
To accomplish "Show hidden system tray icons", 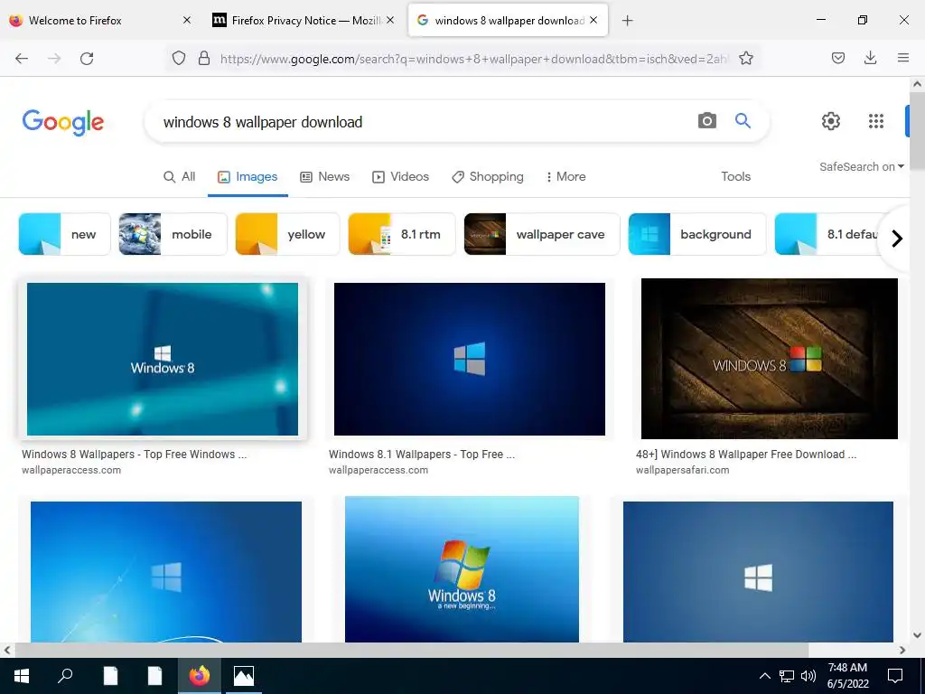I will click(764, 676).
